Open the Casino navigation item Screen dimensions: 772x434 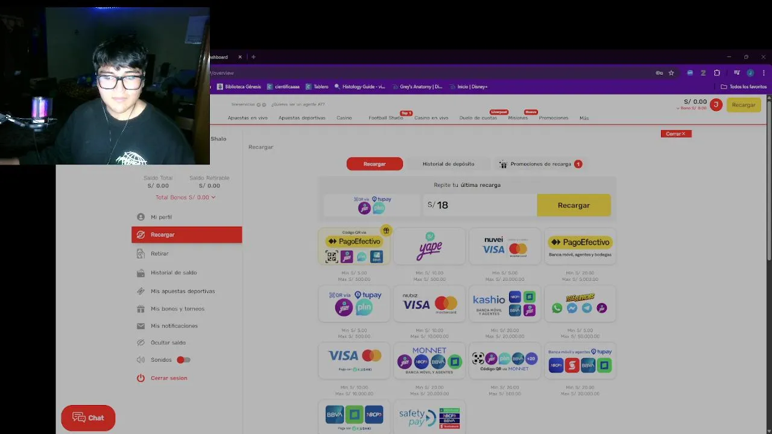344,118
